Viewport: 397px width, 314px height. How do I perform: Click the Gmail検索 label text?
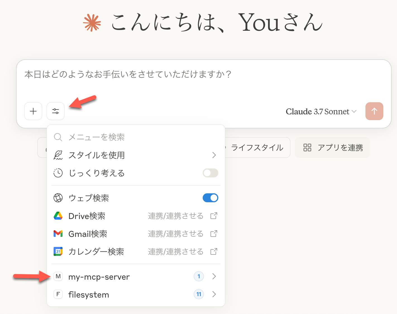click(x=88, y=234)
